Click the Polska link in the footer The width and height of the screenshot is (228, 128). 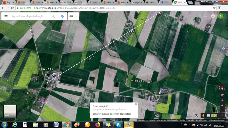[182, 120]
